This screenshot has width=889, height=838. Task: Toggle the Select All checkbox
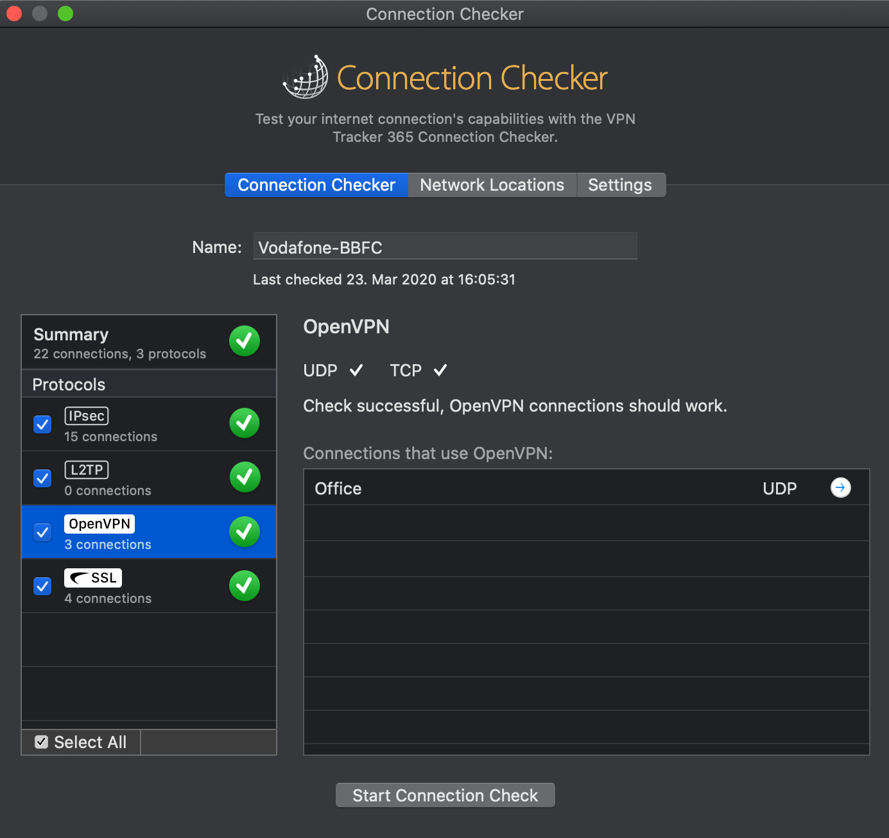[41, 742]
